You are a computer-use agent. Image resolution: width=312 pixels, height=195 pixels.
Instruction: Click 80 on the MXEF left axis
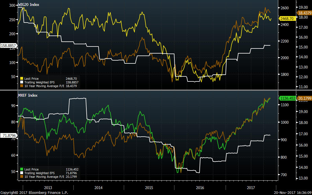click(x=13, y=122)
